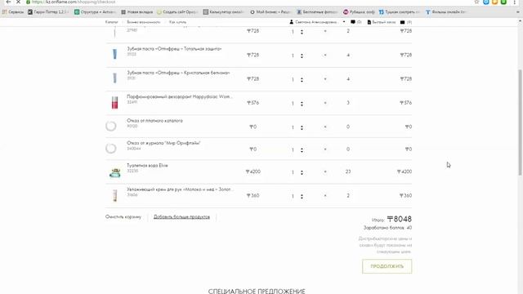523x294 pixels.
Task: Change quantity stepper for 'Тотальная защита' toothpaste
Action: [x=302, y=56]
